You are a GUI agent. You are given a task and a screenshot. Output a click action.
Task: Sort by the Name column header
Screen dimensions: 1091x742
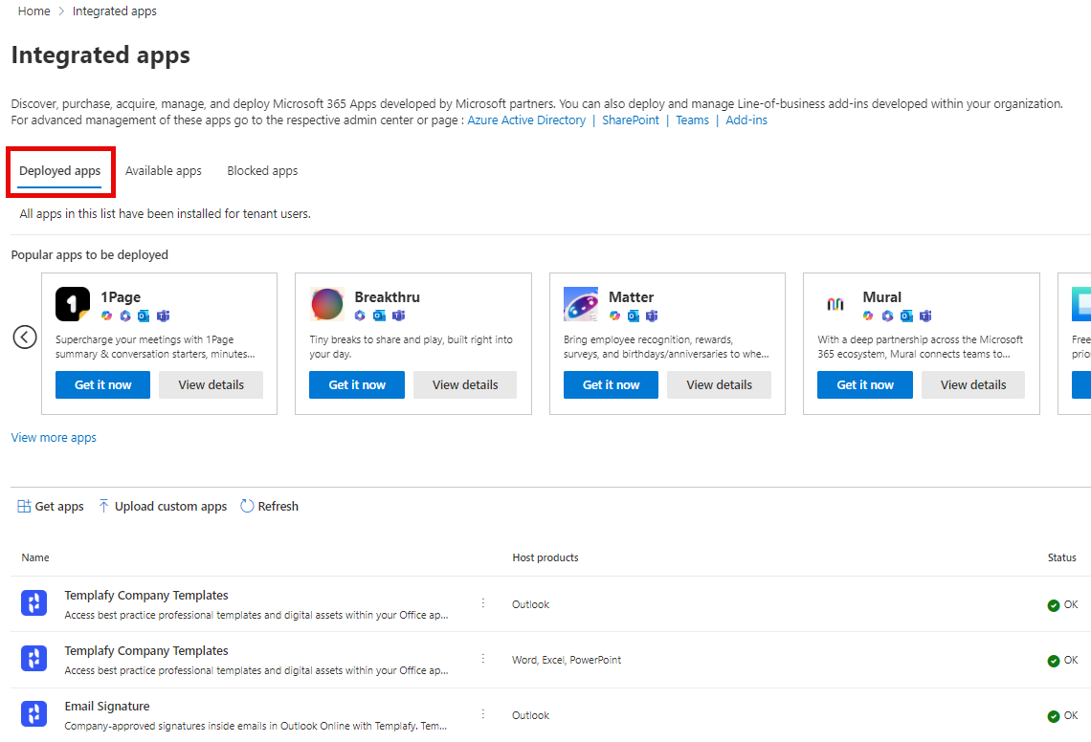click(x=35, y=557)
